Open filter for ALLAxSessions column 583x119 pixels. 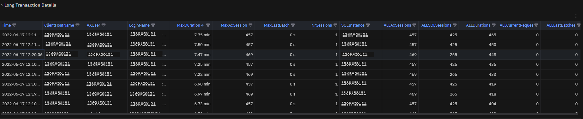[414, 25]
